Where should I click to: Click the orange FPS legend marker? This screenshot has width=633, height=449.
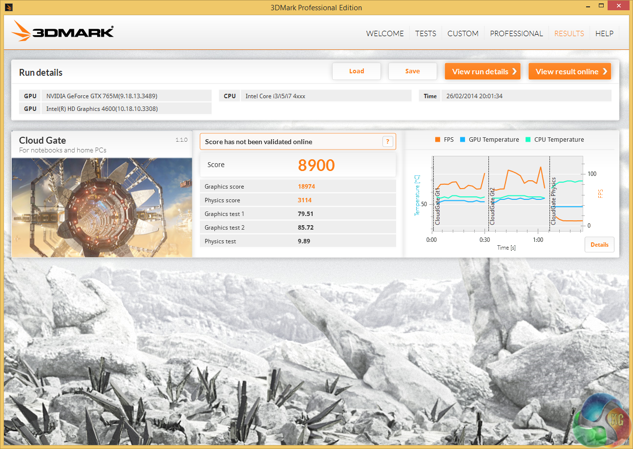437,140
